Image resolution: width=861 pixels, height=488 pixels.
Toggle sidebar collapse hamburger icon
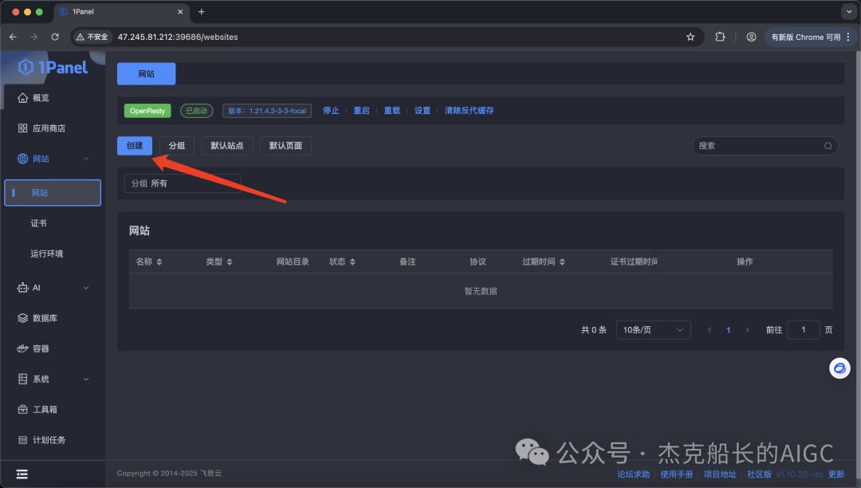22,474
